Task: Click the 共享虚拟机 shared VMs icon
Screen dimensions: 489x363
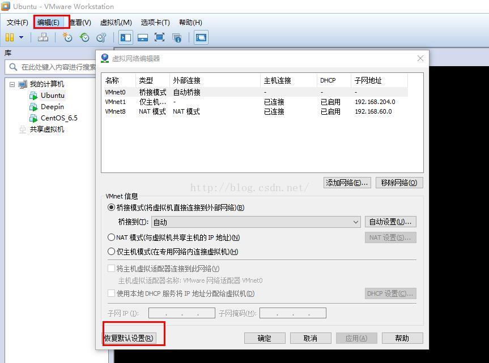Action: [x=23, y=129]
